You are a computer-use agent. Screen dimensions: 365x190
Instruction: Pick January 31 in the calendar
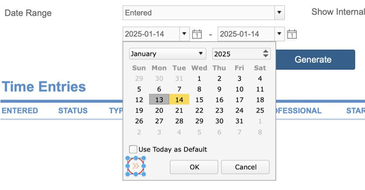click(x=239, y=121)
